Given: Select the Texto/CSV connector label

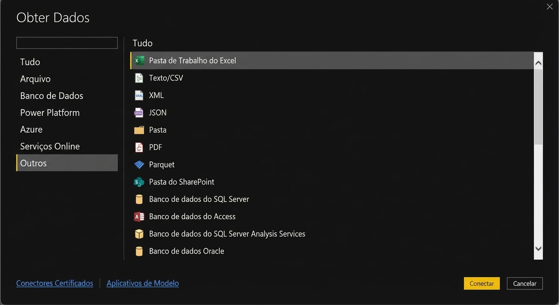Looking at the screenshot, I should (x=166, y=78).
